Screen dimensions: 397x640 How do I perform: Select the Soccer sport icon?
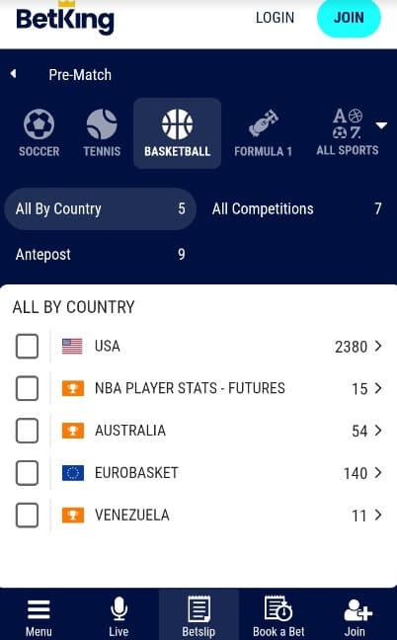(39, 124)
